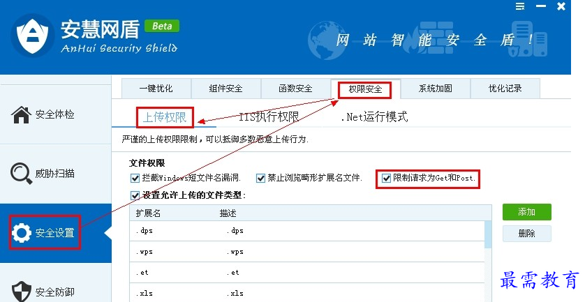
Task: Click the .et description cell
Action: pos(232,273)
